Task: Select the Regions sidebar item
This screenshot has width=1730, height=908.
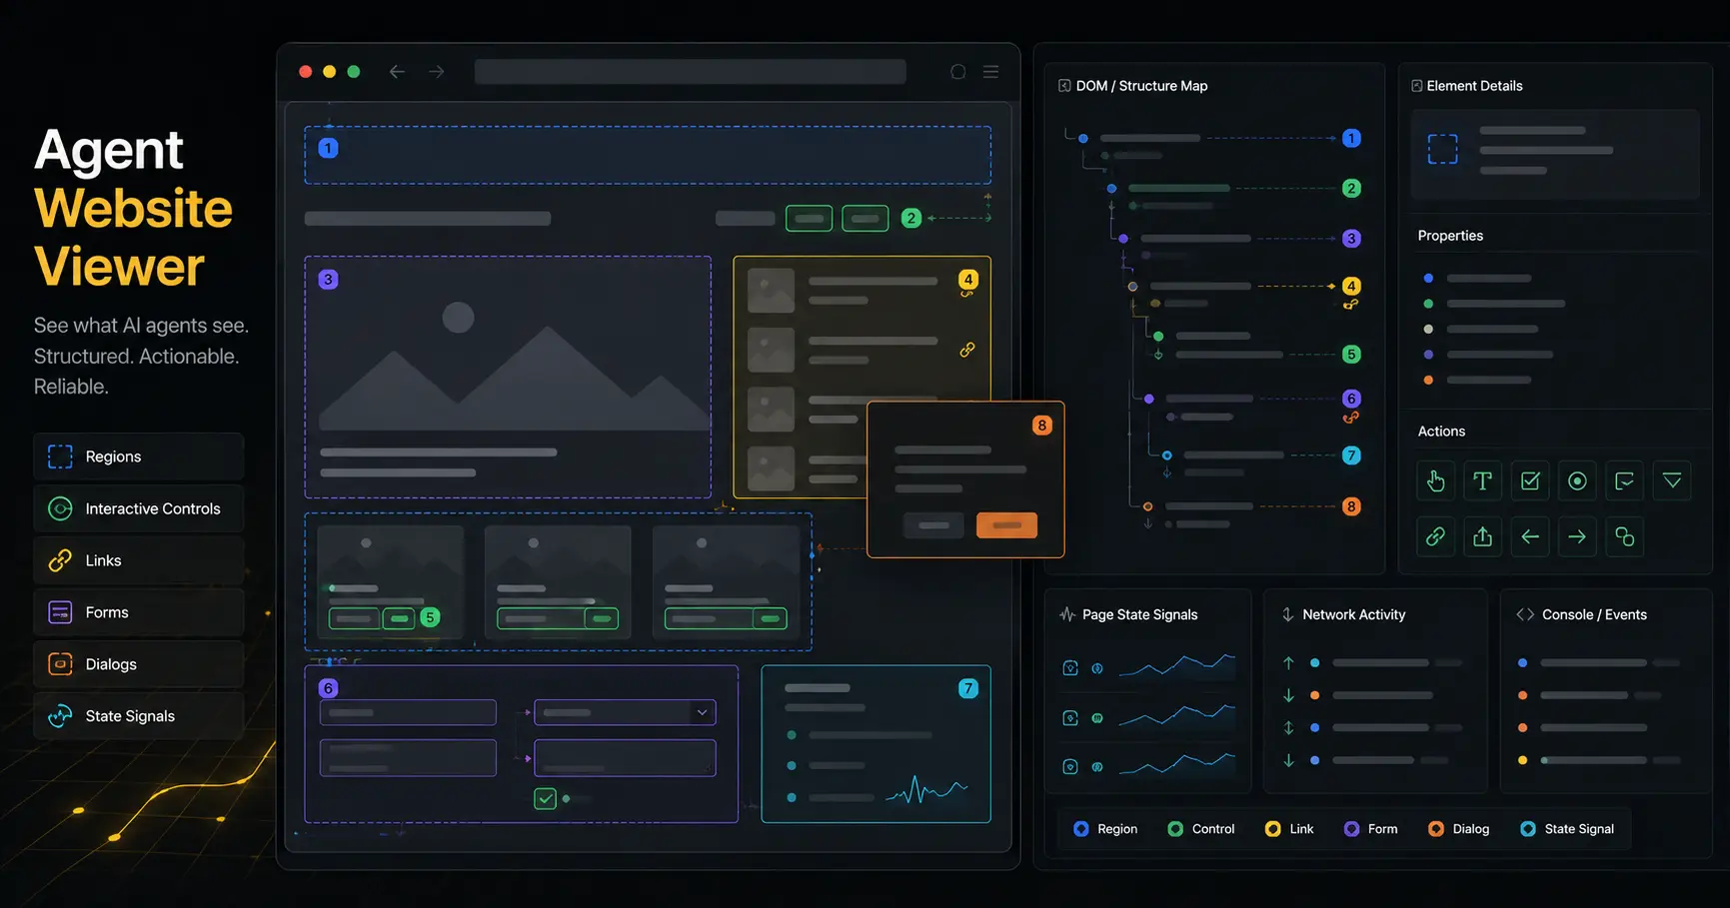Action: point(139,456)
